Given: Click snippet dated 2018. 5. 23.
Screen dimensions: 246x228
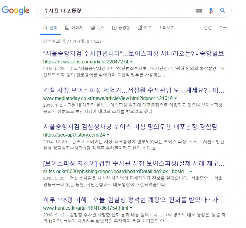Looking at the screenshot, I should [x=134, y=72].
